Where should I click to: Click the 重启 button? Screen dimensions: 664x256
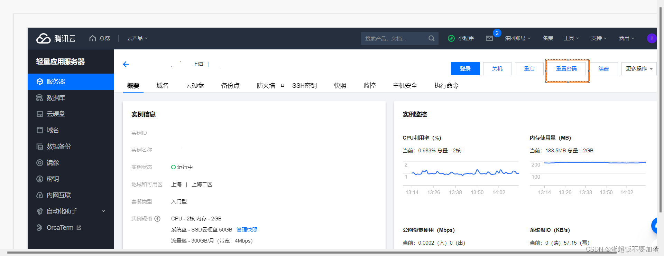(529, 69)
